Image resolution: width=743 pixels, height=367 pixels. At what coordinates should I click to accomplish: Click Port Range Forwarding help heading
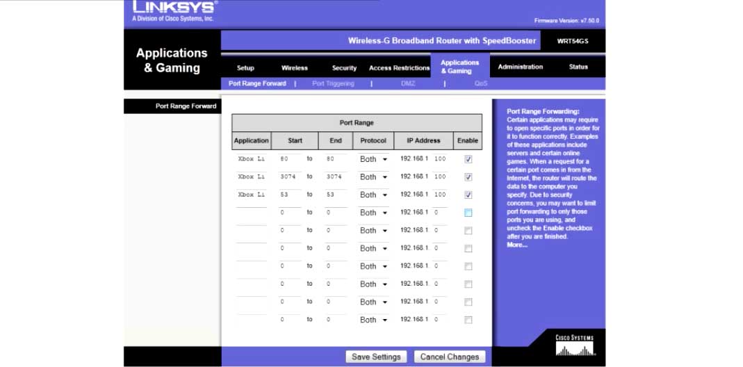(543, 111)
